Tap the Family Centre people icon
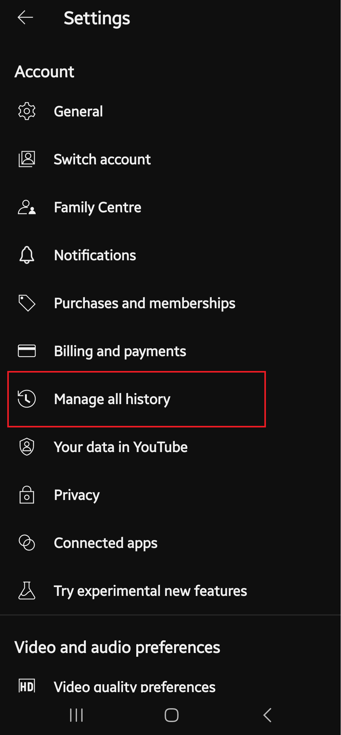The width and height of the screenshot is (341, 735). coord(27,207)
